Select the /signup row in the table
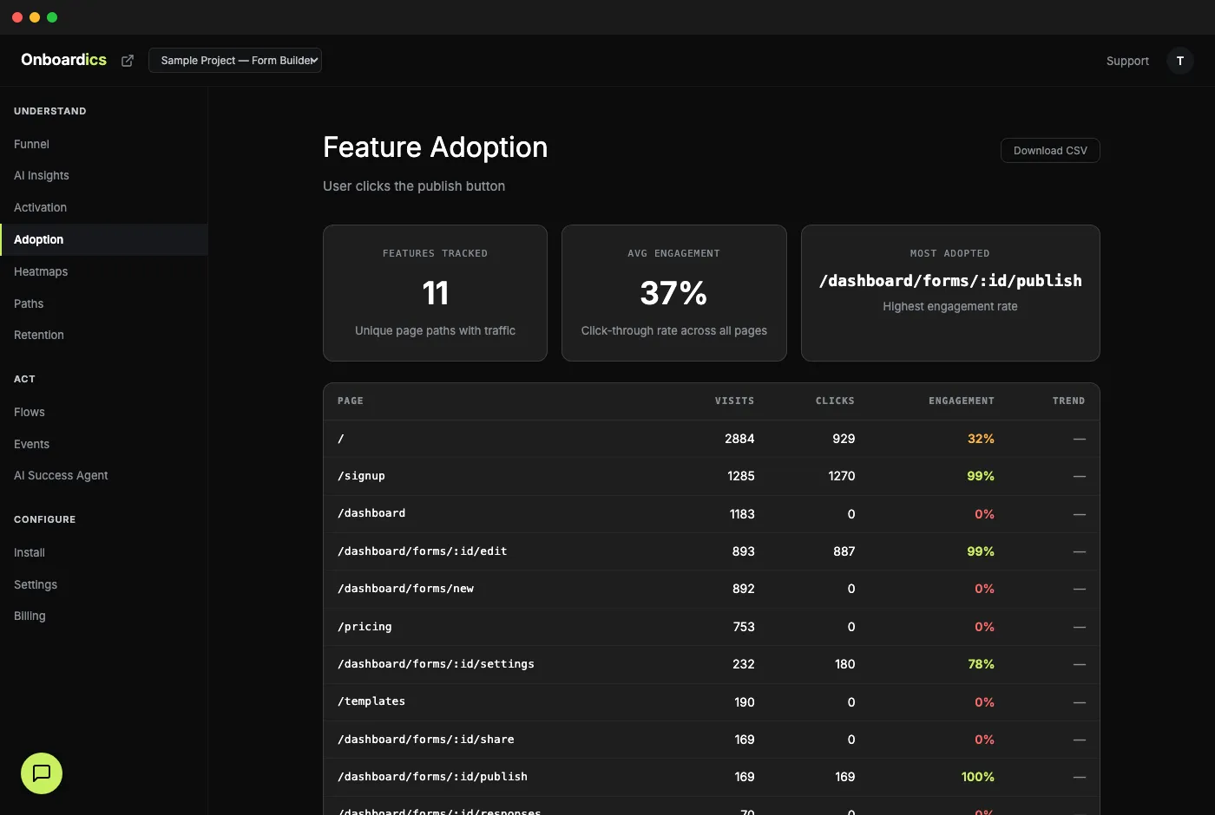The width and height of the screenshot is (1215, 815). 607,475
